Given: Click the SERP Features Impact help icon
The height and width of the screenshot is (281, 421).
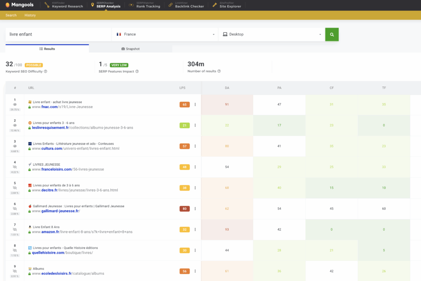Looking at the screenshot, I should (x=137, y=71).
